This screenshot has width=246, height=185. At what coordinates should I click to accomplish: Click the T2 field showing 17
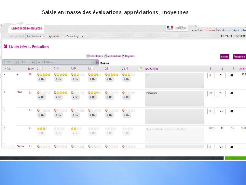coord(222,75)
